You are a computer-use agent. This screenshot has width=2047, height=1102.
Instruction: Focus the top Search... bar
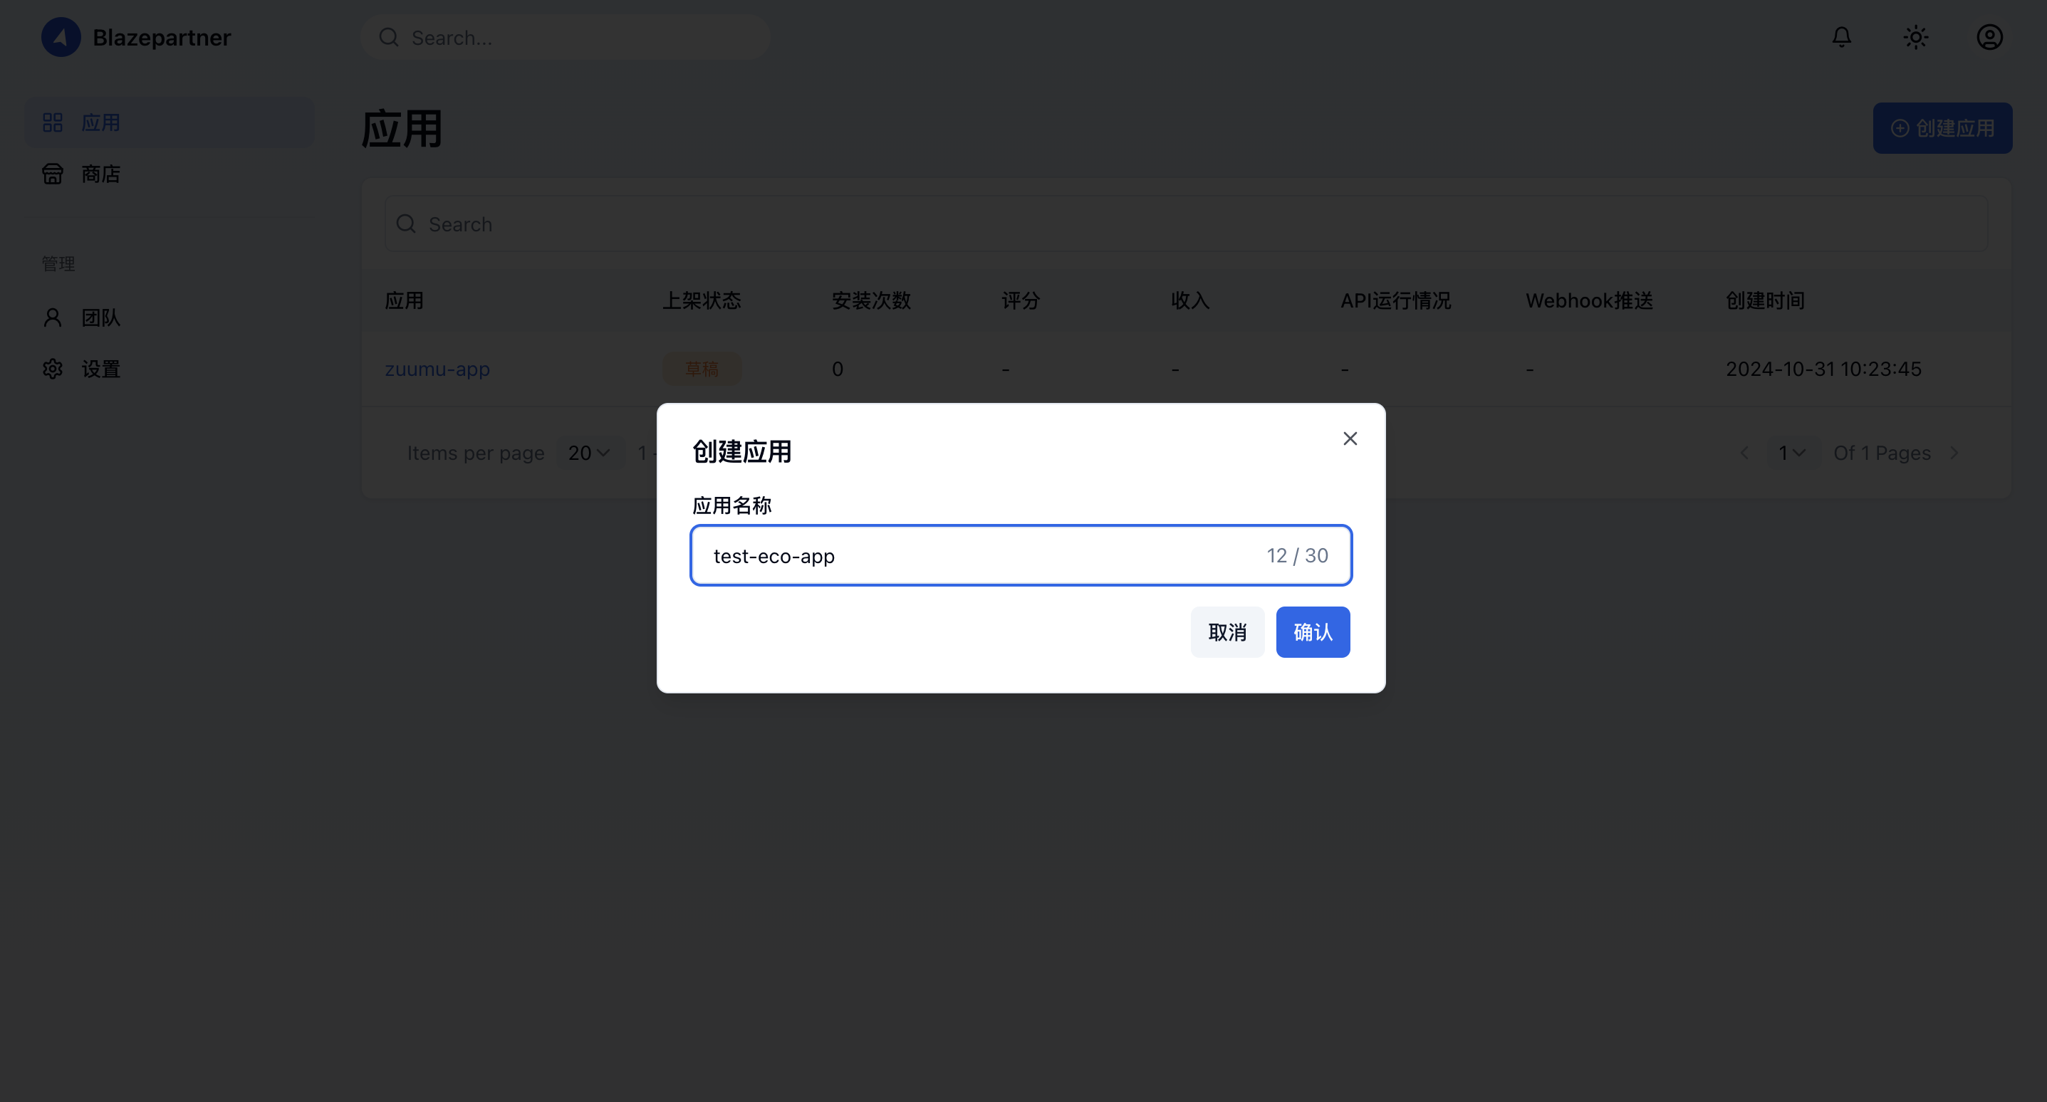[x=565, y=37]
